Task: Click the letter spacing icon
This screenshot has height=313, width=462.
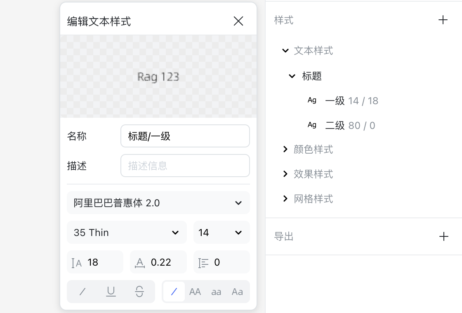Action: click(x=140, y=262)
